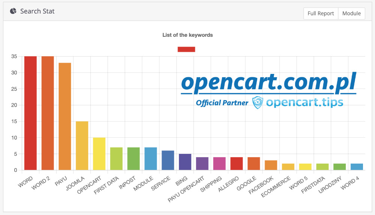
Task: Click the PAYU orange bar
Action: coord(65,116)
